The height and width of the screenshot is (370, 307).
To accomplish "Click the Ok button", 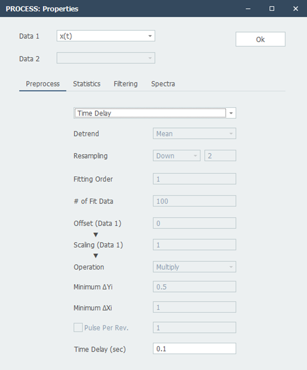I will click(260, 40).
